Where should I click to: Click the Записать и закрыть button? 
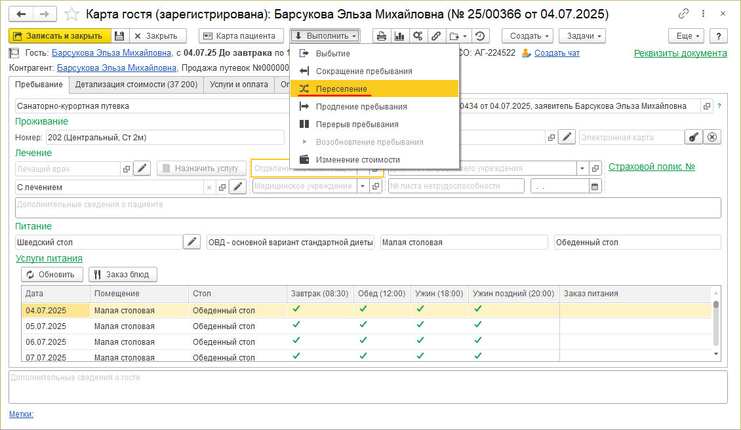tap(58, 36)
